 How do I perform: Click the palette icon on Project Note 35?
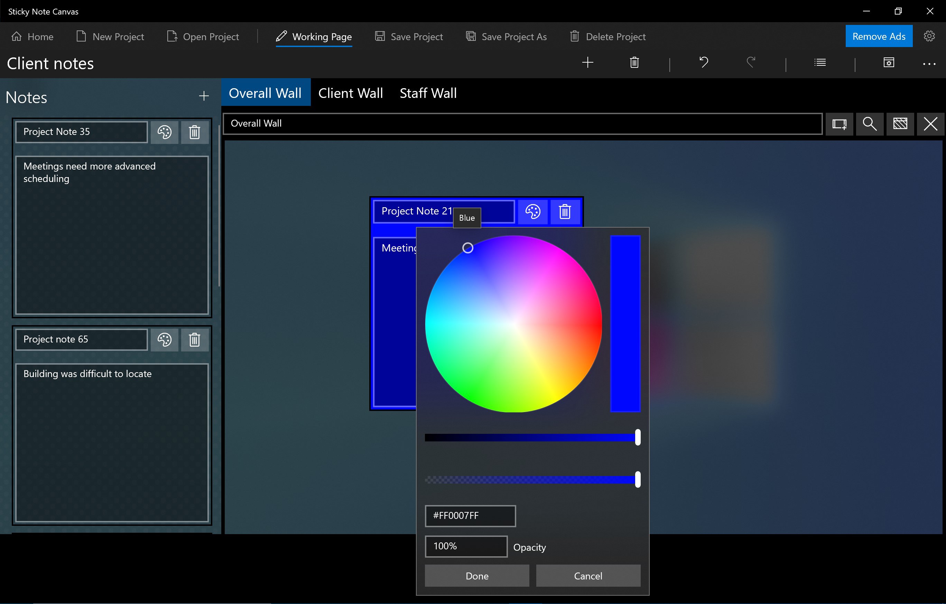(x=164, y=131)
